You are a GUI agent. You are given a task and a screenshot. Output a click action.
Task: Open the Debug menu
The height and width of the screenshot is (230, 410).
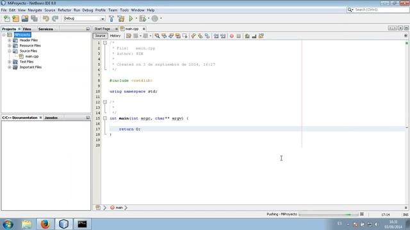click(88, 10)
